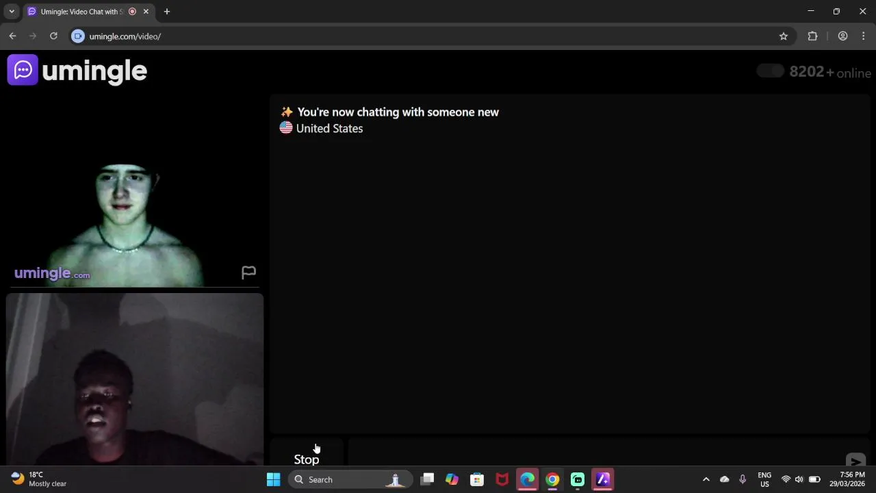Image resolution: width=876 pixels, height=493 pixels.
Task: Toggle the switch beside the online count
Action: (771, 71)
